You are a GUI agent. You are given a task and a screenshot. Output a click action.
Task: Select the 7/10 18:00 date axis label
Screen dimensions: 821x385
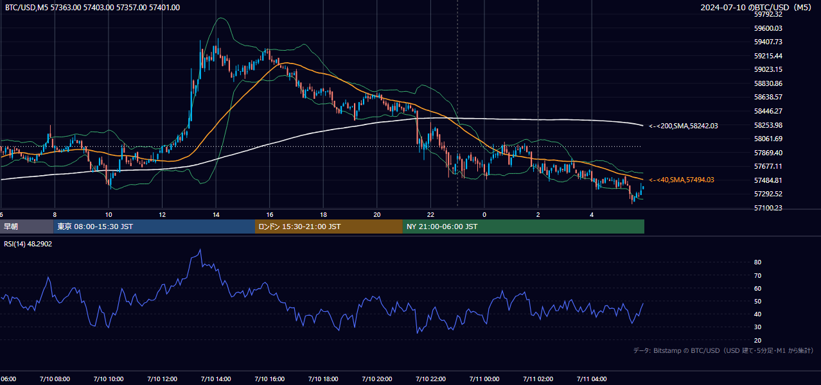323,379
